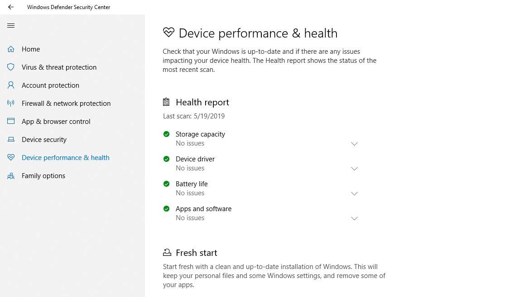
Task: Navigate to Family options in the sidebar
Action: [x=43, y=175]
